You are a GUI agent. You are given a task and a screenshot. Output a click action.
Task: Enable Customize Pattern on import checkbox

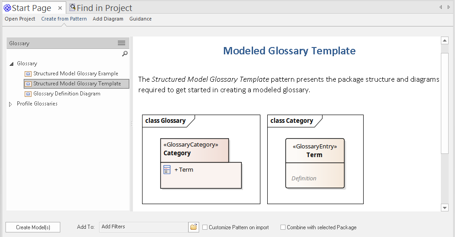coord(205,227)
